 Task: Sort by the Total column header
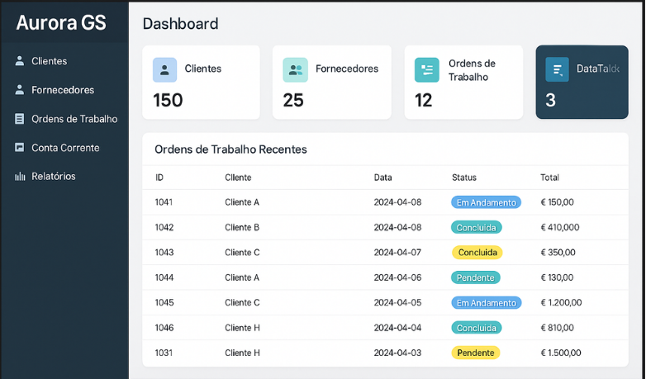click(549, 178)
